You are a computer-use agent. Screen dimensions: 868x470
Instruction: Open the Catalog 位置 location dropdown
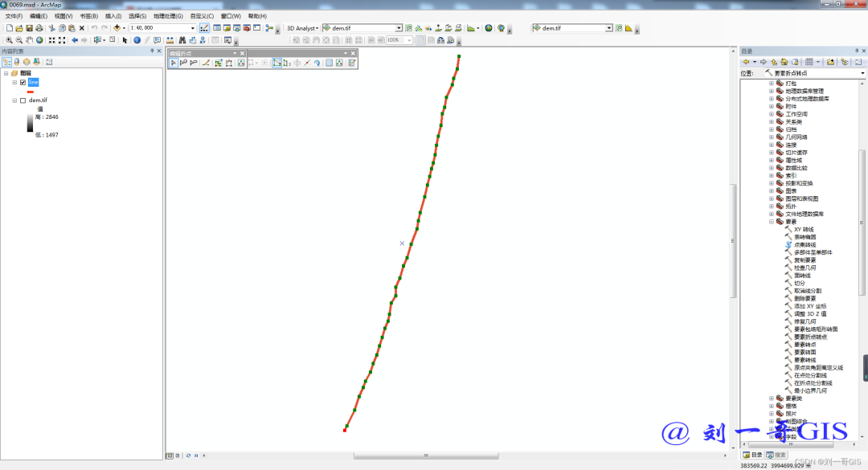[x=862, y=73]
